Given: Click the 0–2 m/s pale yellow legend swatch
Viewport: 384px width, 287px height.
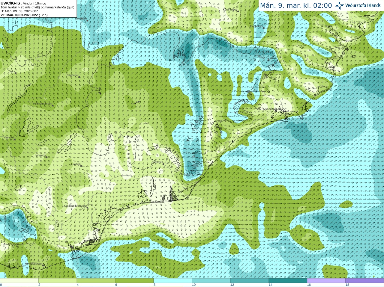Looking at the screenshot, I should click(19, 281).
